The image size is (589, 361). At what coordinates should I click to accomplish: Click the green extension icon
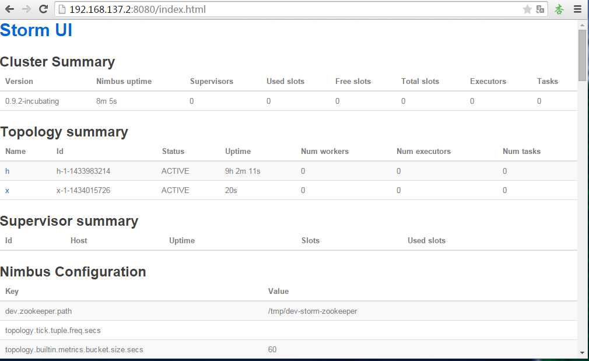pyautogui.click(x=559, y=9)
